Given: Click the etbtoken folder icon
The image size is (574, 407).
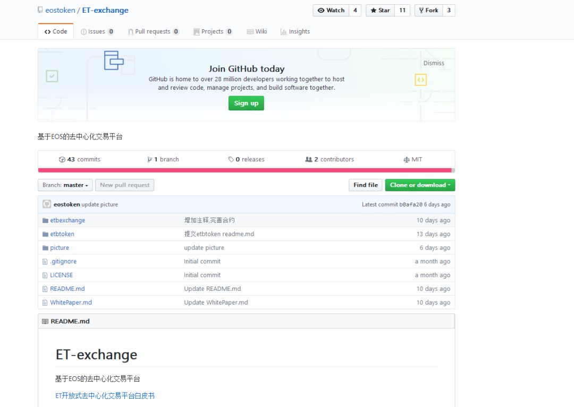Looking at the screenshot, I should coord(45,234).
